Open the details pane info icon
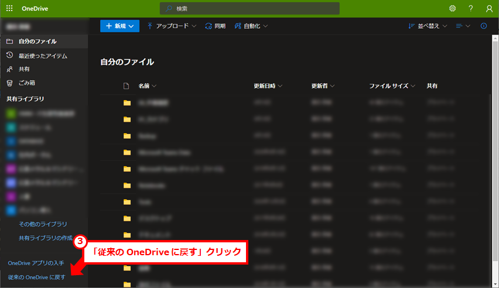This screenshot has width=499, height=288. 484,26
